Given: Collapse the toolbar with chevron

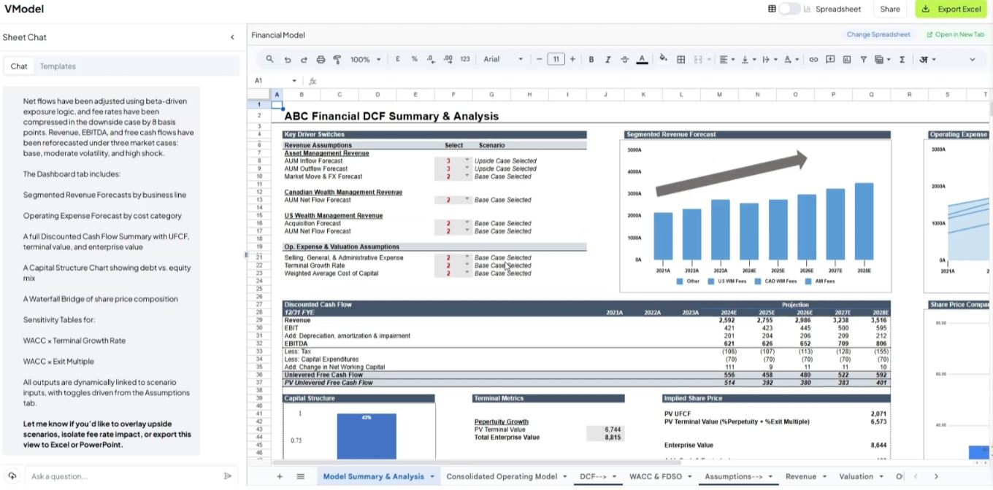Looking at the screenshot, I should click(972, 60).
